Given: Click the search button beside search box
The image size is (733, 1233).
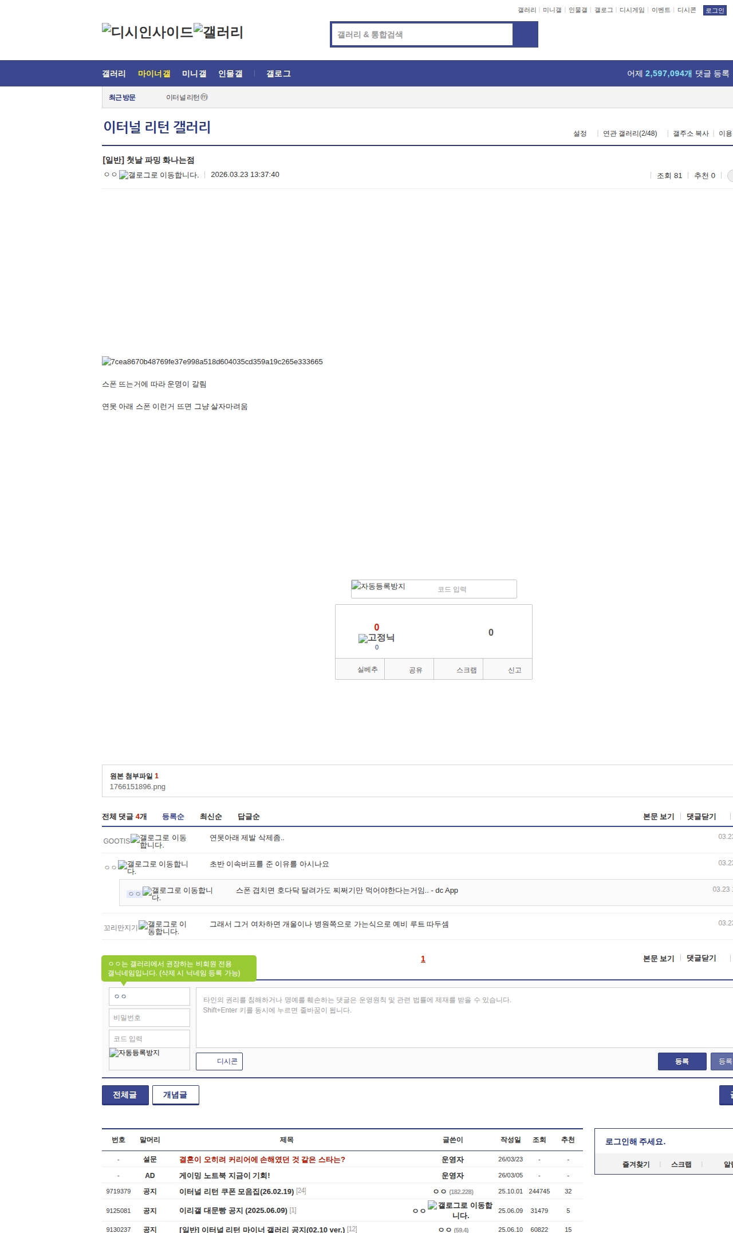Looking at the screenshot, I should pyautogui.click(x=525, y=34).
